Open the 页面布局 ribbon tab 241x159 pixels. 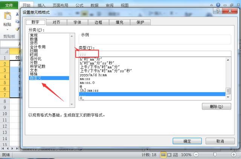tap(60, 5)
